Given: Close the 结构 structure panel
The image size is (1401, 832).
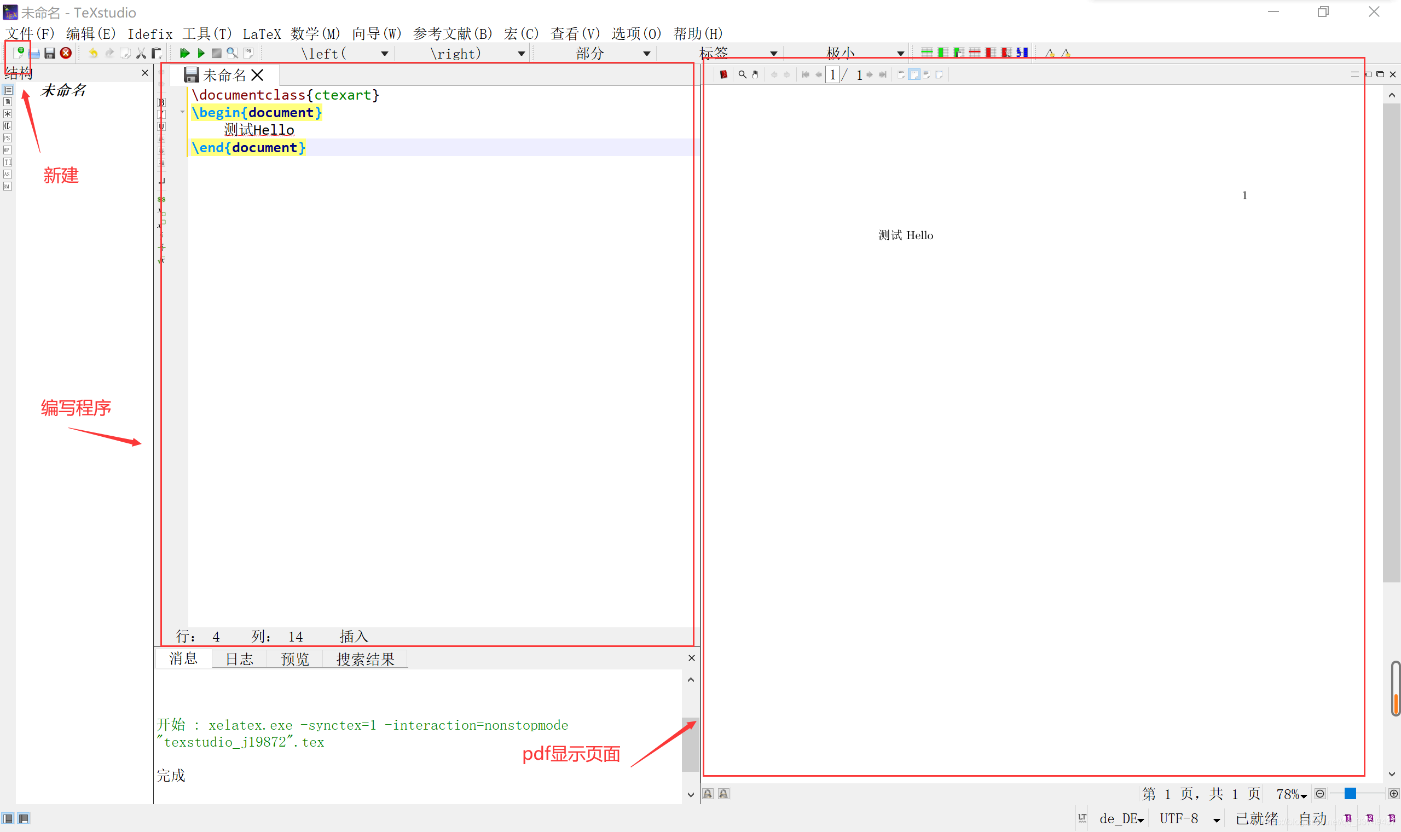Looking at the screenshot, I should tap(145, 73).
